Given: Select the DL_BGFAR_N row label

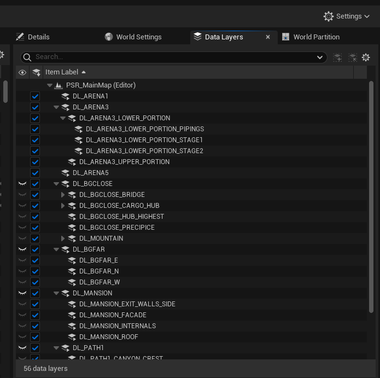Looking at the screenshot, I should [99, 271].
